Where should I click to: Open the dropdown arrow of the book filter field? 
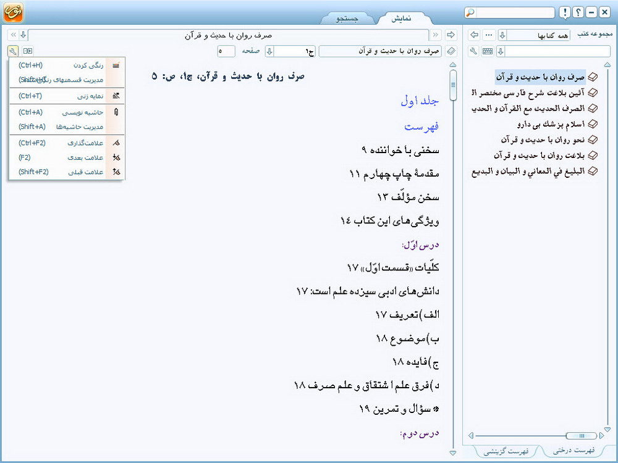(x=501, y=51)
